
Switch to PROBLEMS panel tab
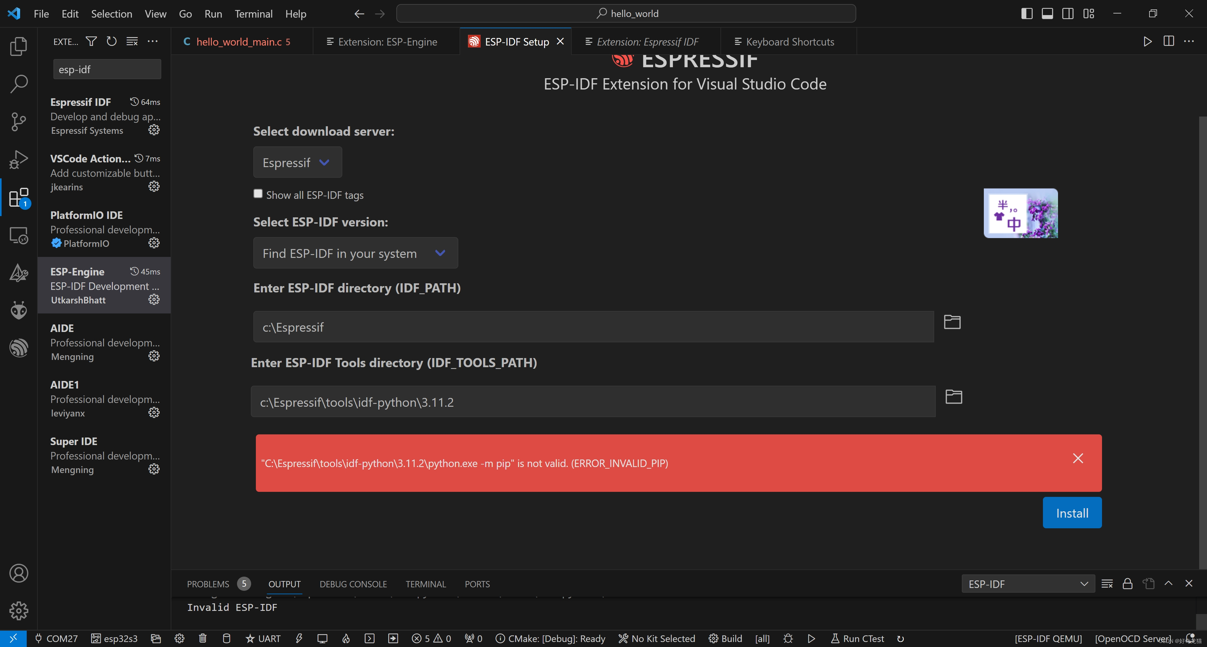[208, 584]
